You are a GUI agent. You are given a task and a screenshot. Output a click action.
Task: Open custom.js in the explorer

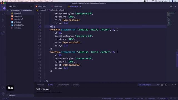[18, 13]
